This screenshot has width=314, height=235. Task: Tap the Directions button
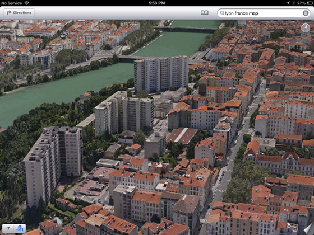pos(19,13)
